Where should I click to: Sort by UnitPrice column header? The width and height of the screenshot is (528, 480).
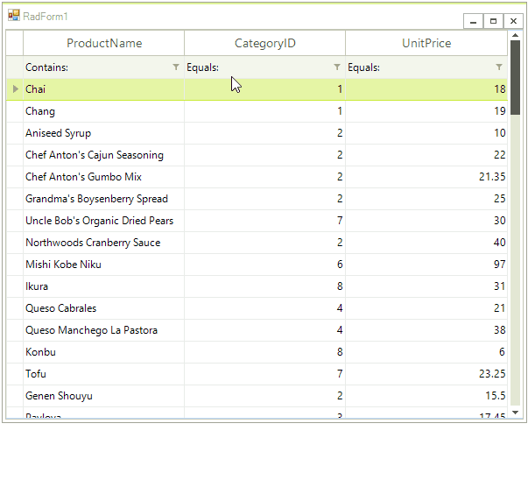[426, 43]
